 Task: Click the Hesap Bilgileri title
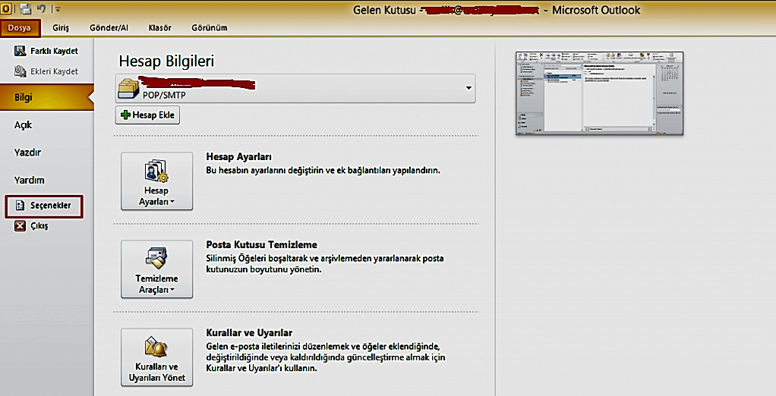pyautogui.click(x=166, y=61)
